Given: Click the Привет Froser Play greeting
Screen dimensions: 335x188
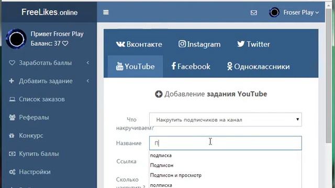Looking at the screenshot, I should click(x=57, y=34).
